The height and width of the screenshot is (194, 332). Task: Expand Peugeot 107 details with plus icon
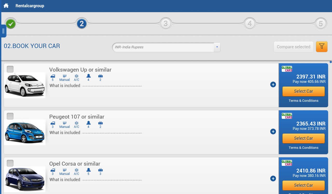click(273, 131)
